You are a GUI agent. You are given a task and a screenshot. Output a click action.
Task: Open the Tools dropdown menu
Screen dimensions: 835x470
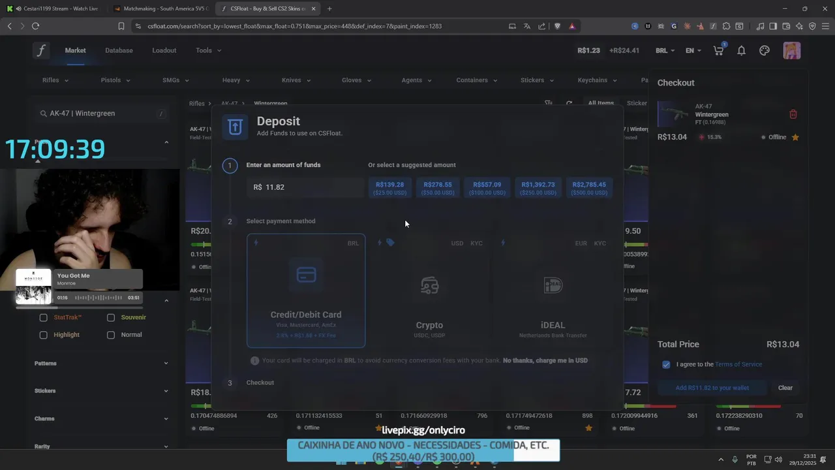pos(209,50)
